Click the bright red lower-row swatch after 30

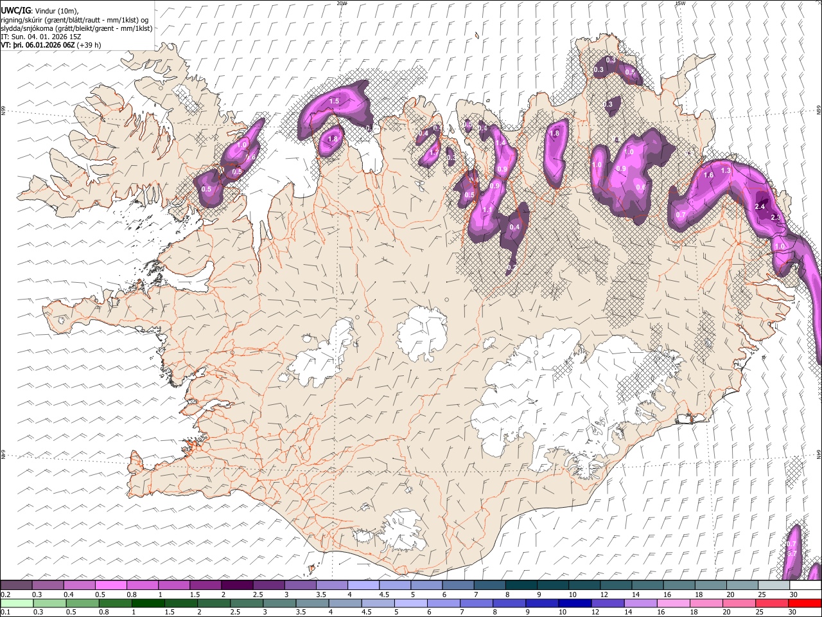(805, 603)
